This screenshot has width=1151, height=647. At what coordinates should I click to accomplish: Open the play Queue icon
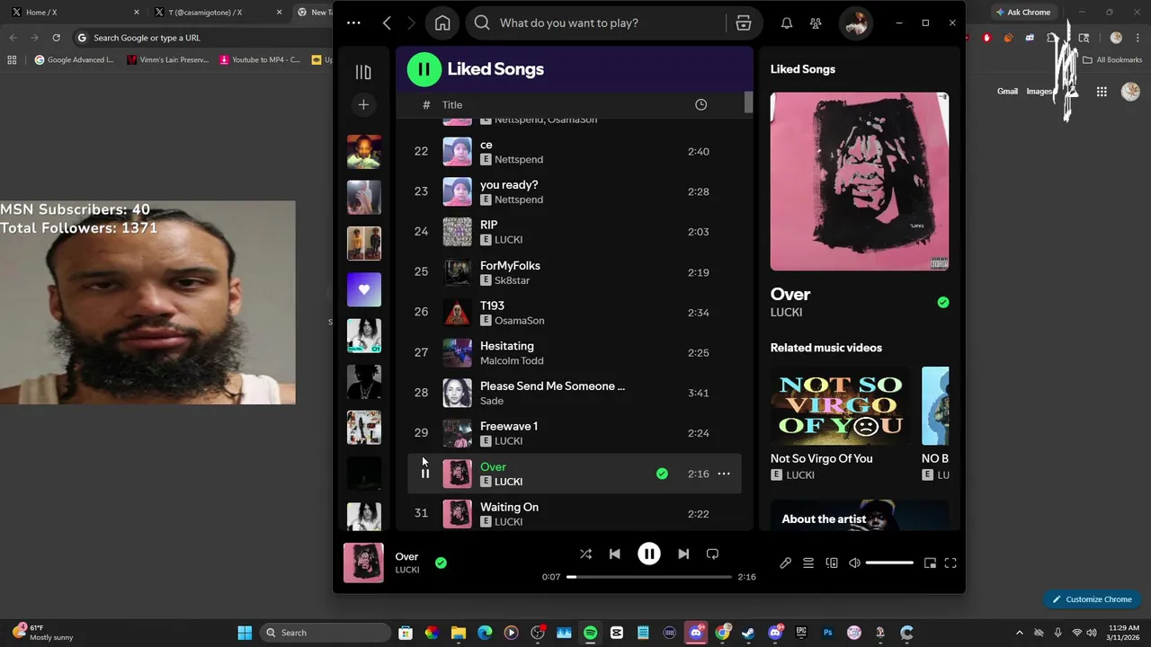(808, 563)
